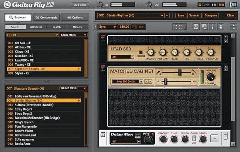Click the preset volume grid icon

click(179, 27)
